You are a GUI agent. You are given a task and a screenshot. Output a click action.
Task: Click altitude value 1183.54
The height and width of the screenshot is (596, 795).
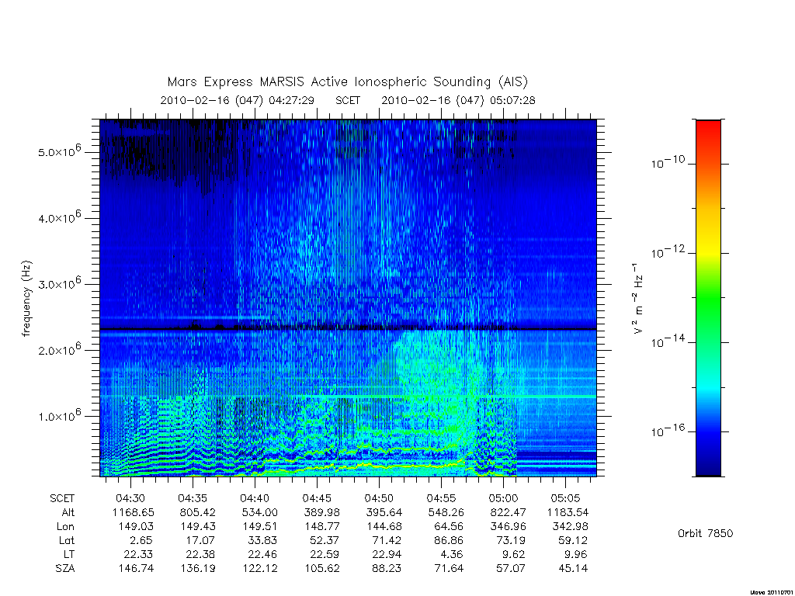568,512
